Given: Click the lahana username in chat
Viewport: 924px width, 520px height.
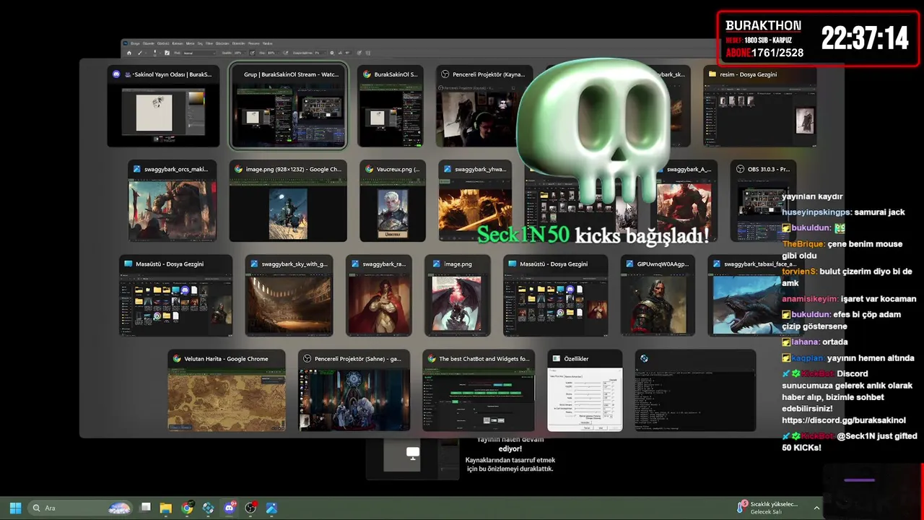Looking at the screenshot, I should (806, 342).
